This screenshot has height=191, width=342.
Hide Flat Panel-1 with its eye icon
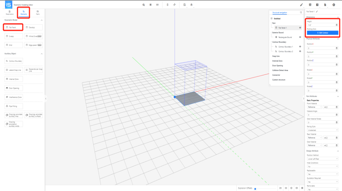(300, 28)
